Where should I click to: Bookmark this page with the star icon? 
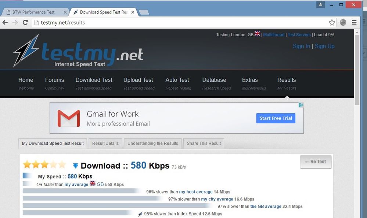point(332,22)
